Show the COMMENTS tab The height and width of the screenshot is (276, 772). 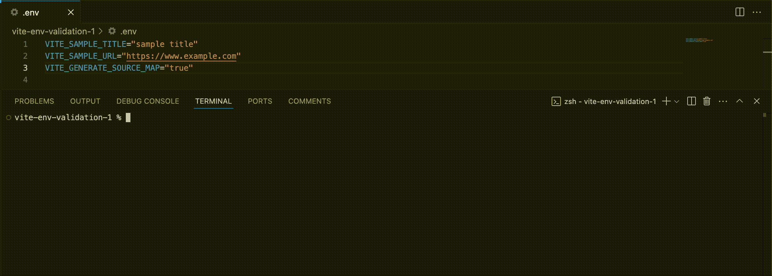click(310, 101)
